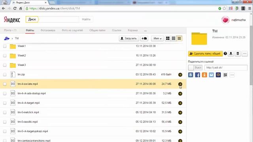The height and width of the screenshot is (142, 253).
Task: Check the tm-4-vk-ads-dostup.mp4 checkbox
Action: pos(5,93)
